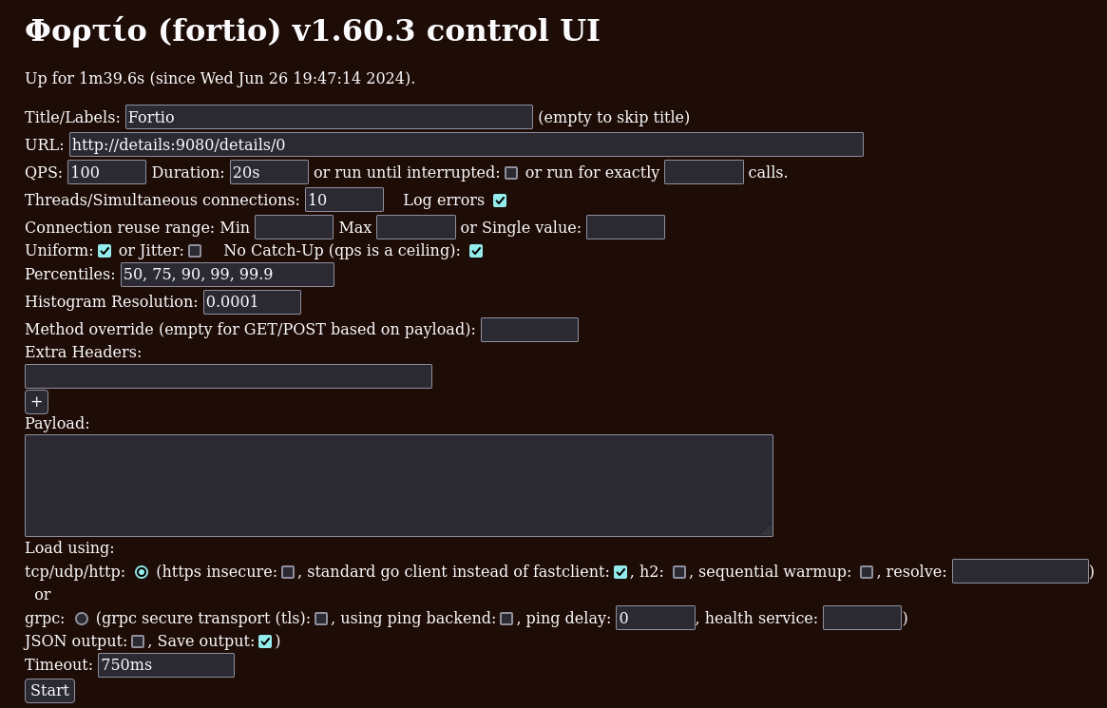The image size is (1107, 708).
Task: Toggle the Uniform checkbox
Action: point(105,251)
